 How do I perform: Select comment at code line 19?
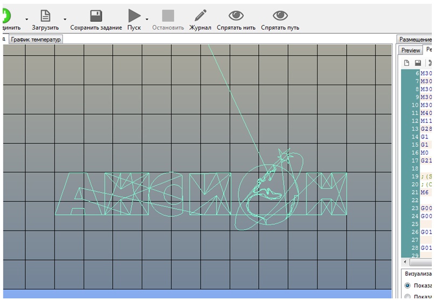point(426,177)
